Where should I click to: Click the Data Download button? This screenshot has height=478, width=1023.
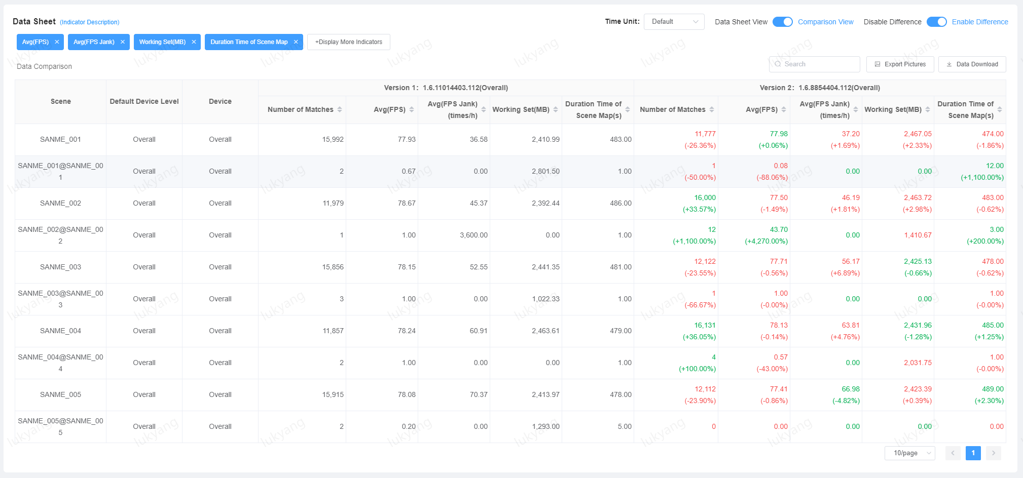click(972, 64)
